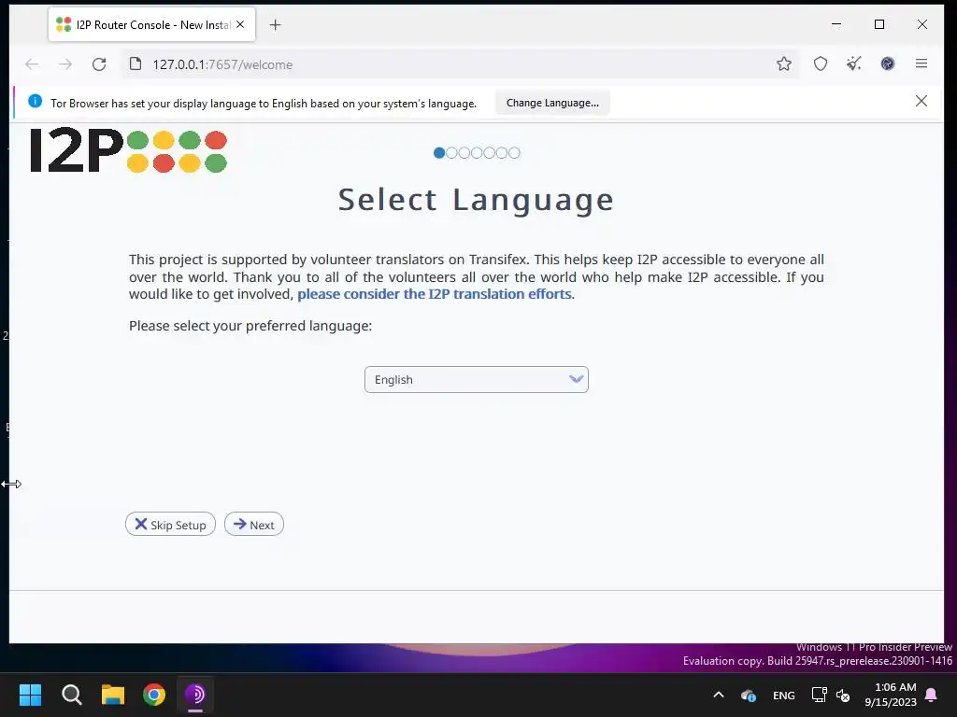The image size is (957, 717).
Task: Click the browser forward arrow
Action: (x=65, y=64)
